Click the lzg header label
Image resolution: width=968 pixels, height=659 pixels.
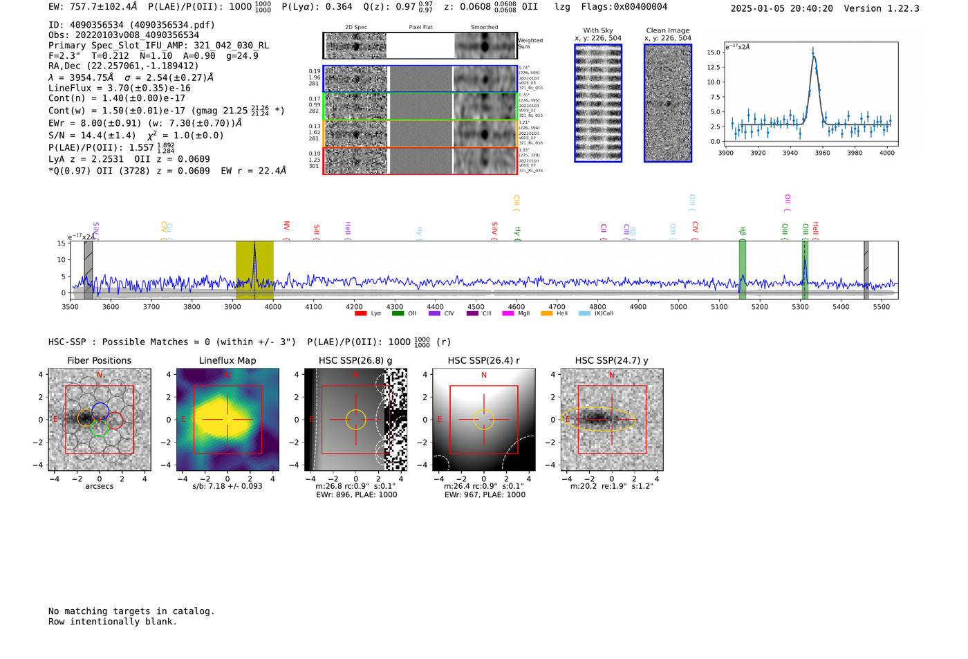tap(562, 7)
